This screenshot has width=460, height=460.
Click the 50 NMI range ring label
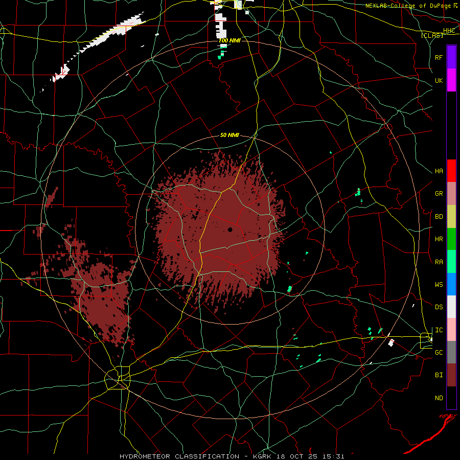click(x=229, y=135)
